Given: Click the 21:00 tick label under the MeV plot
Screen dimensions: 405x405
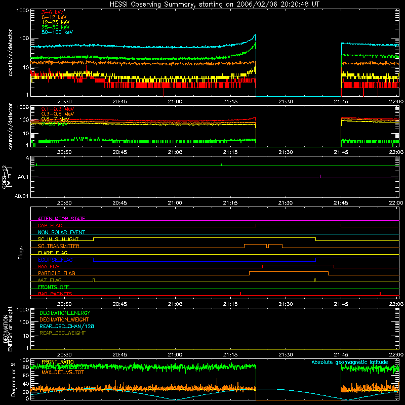Looking at the screenshot, I should click(175, 152).
